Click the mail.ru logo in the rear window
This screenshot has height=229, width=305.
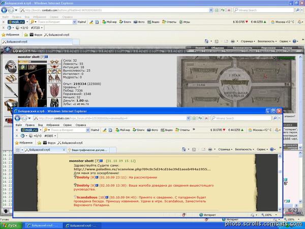point(16,22)
